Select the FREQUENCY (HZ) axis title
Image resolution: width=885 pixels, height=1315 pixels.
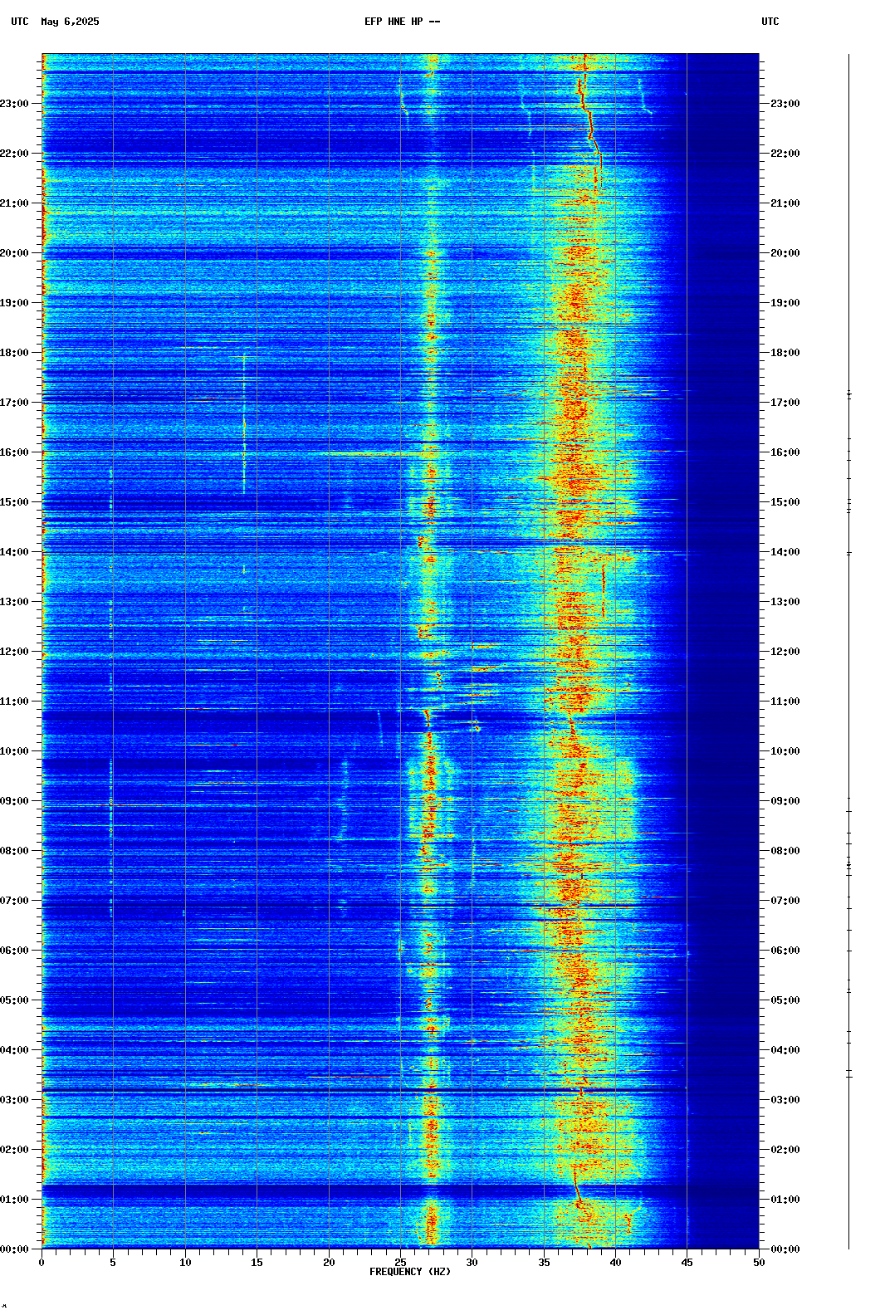pyautogui.click(x=410, y=1272)
